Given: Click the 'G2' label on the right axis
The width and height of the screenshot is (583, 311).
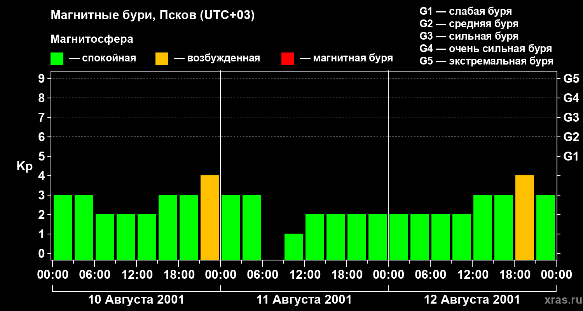Looking at the screenshot, I should click(x=571, y=137).
